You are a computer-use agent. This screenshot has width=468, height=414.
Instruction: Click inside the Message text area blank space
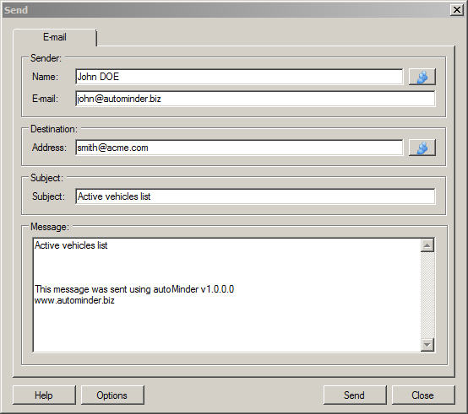click(227, 328)
